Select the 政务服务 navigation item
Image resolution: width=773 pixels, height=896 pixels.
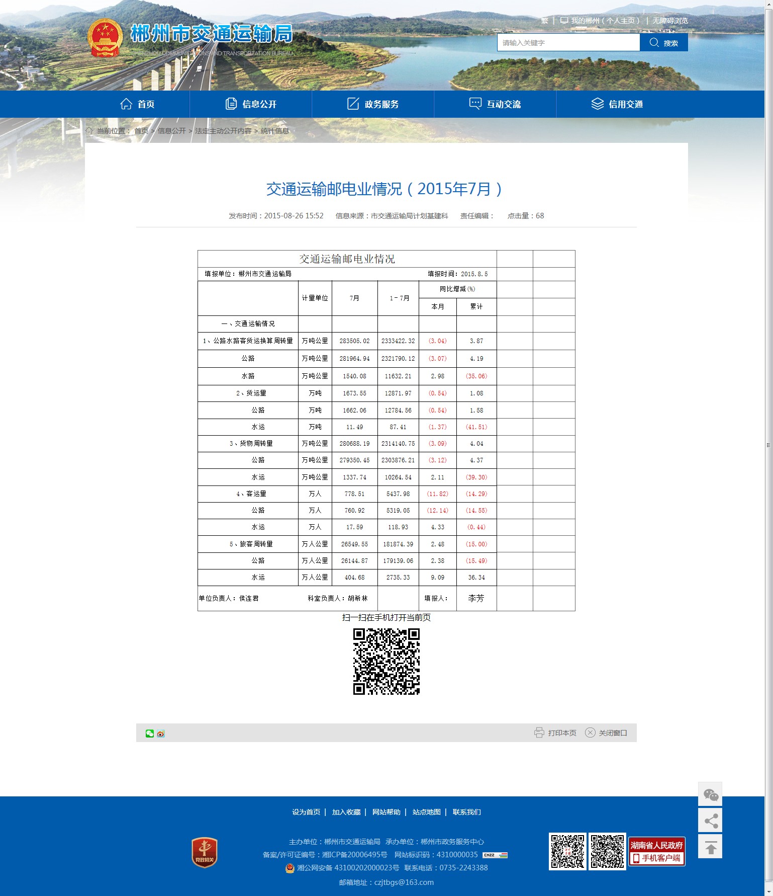click(373, 104)
